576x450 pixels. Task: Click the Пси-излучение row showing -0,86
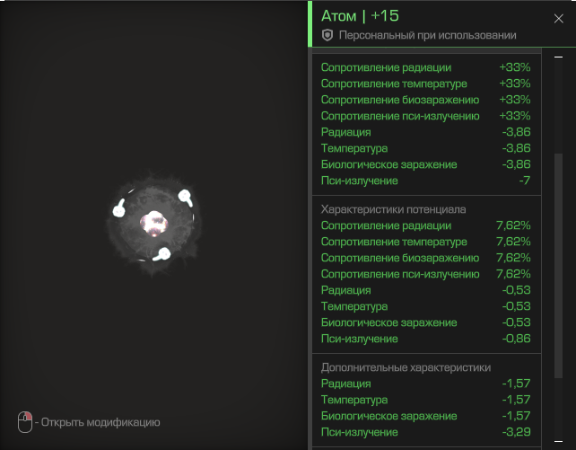(426, 339)
